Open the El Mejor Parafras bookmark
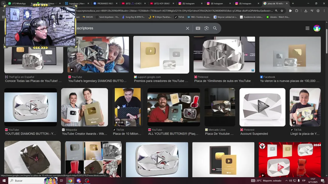This screenshot has height=184, width=328. pos(160,17)
